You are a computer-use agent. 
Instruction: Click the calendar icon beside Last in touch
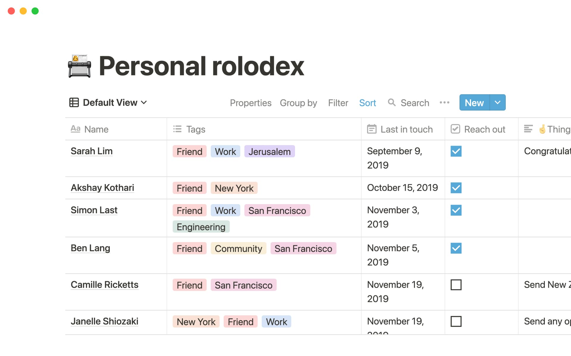click(371, 129)
